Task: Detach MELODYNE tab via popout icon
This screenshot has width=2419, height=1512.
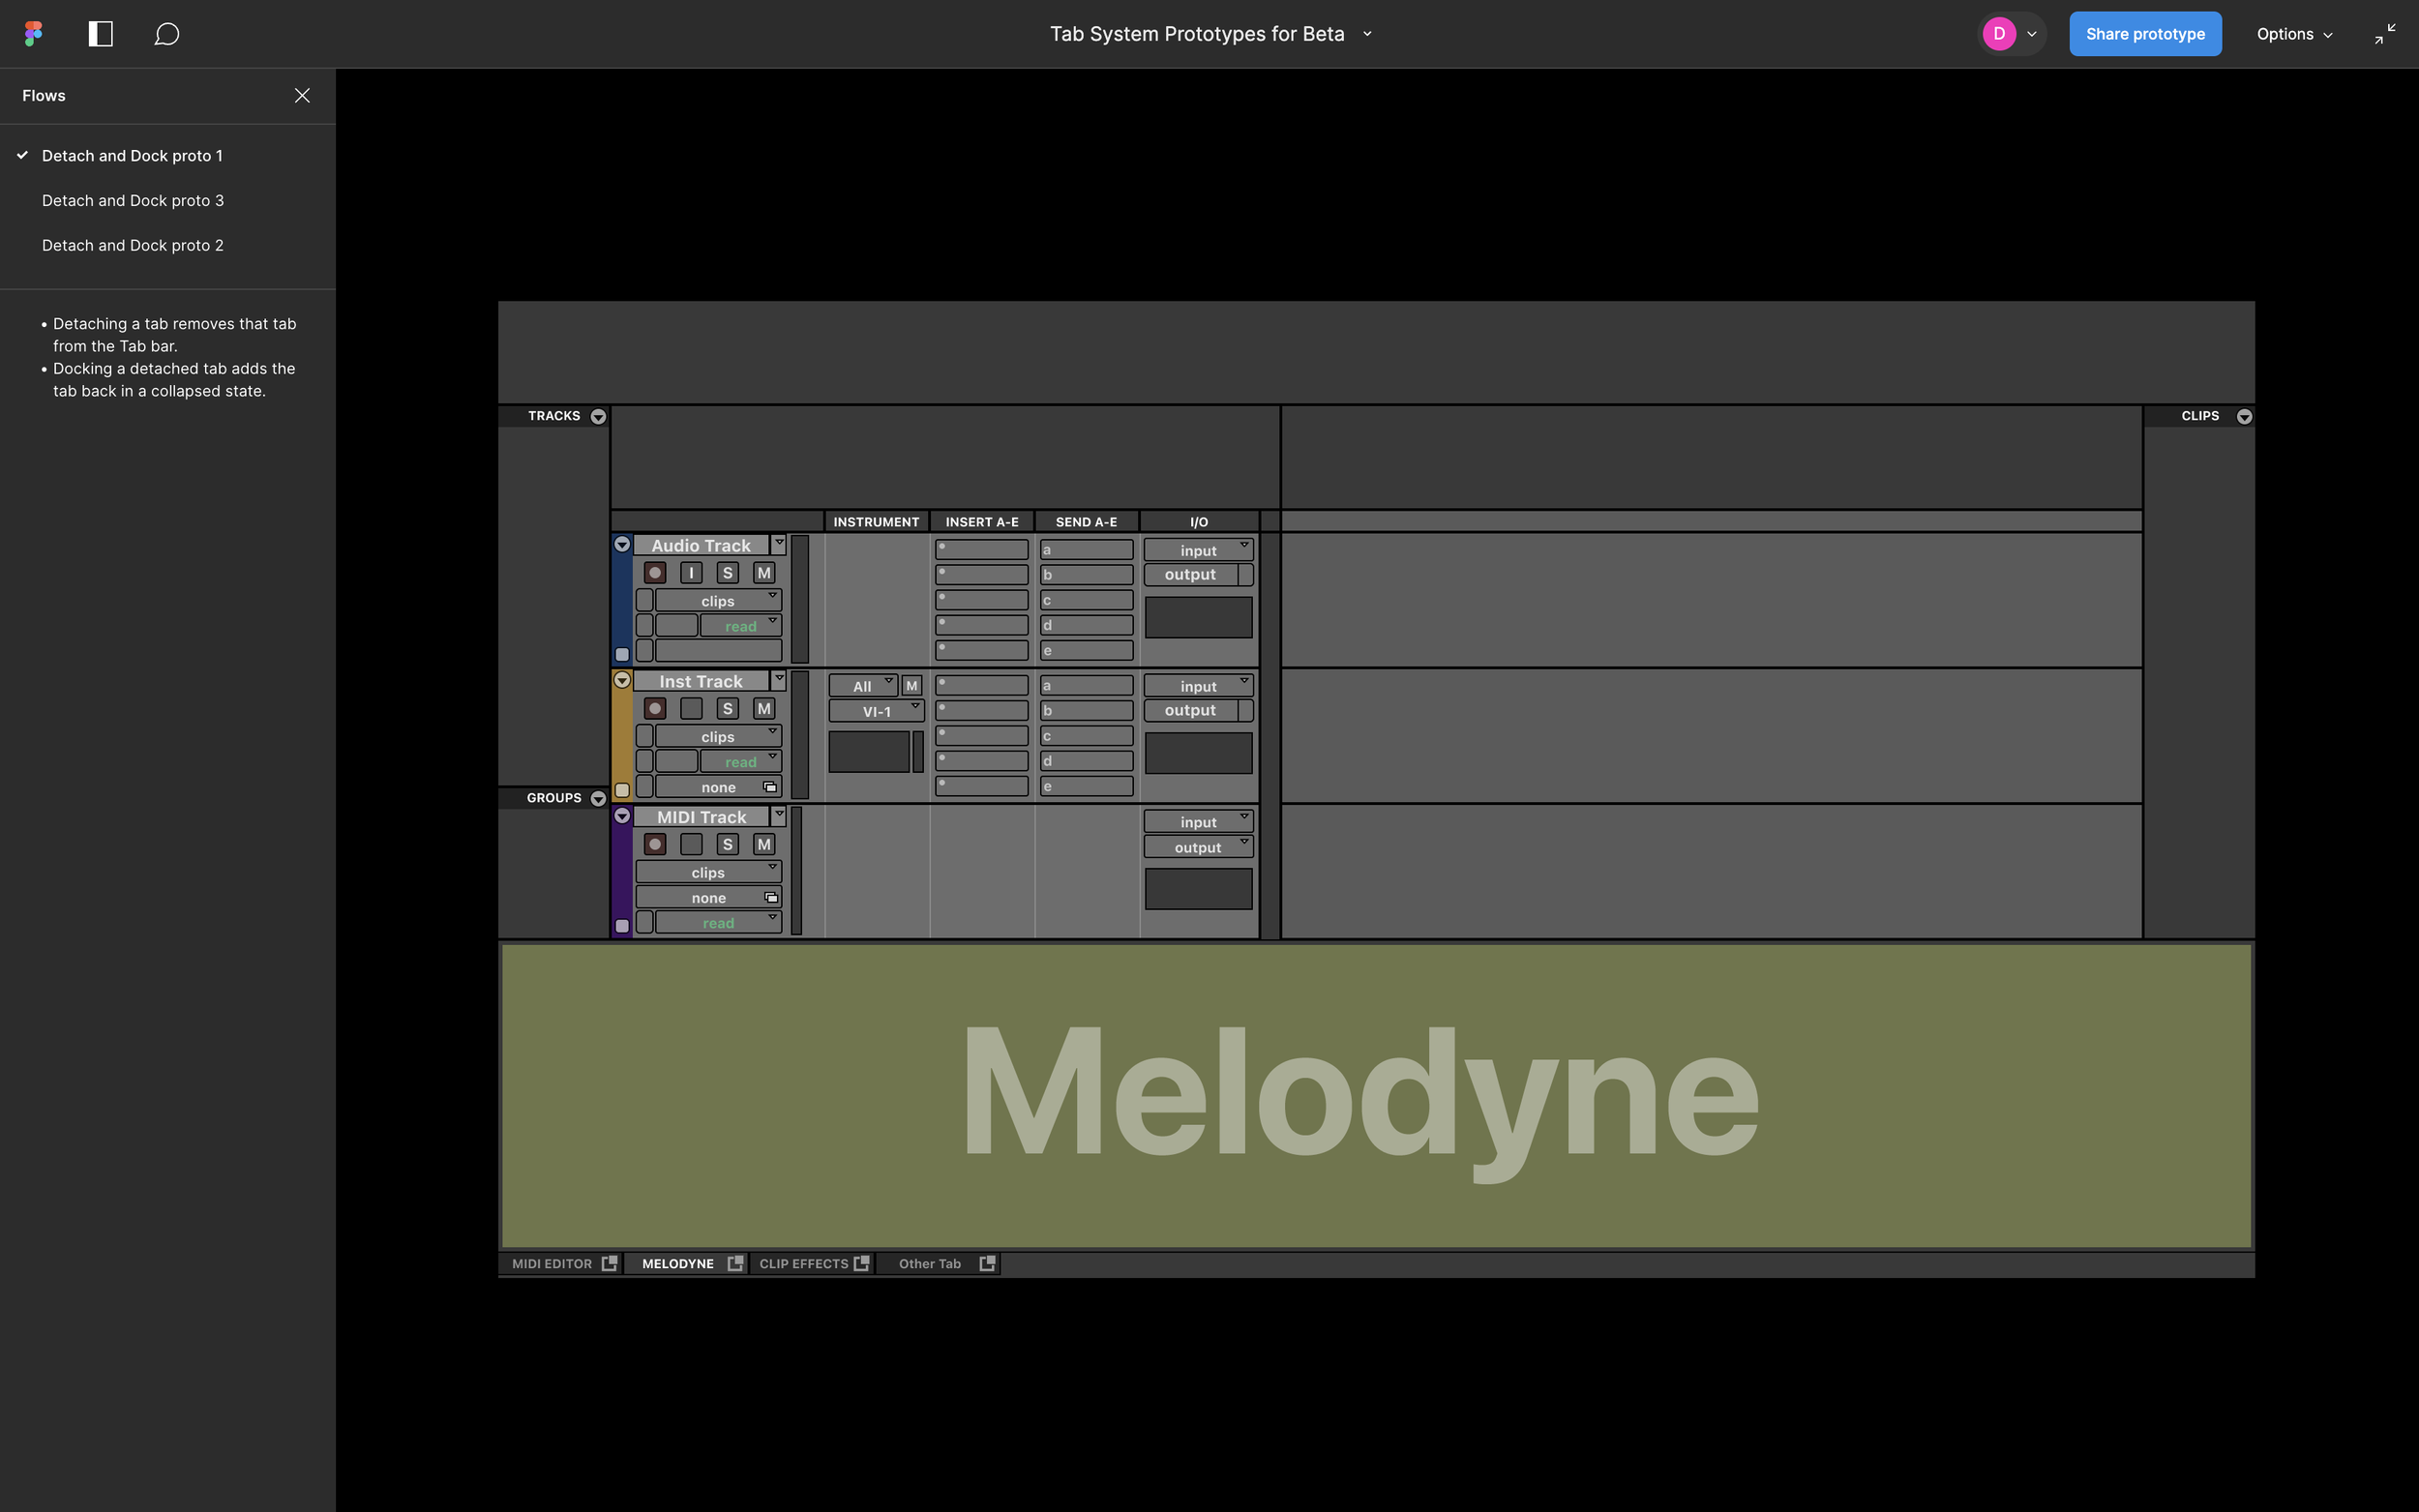Action: tap(735, 1264)
